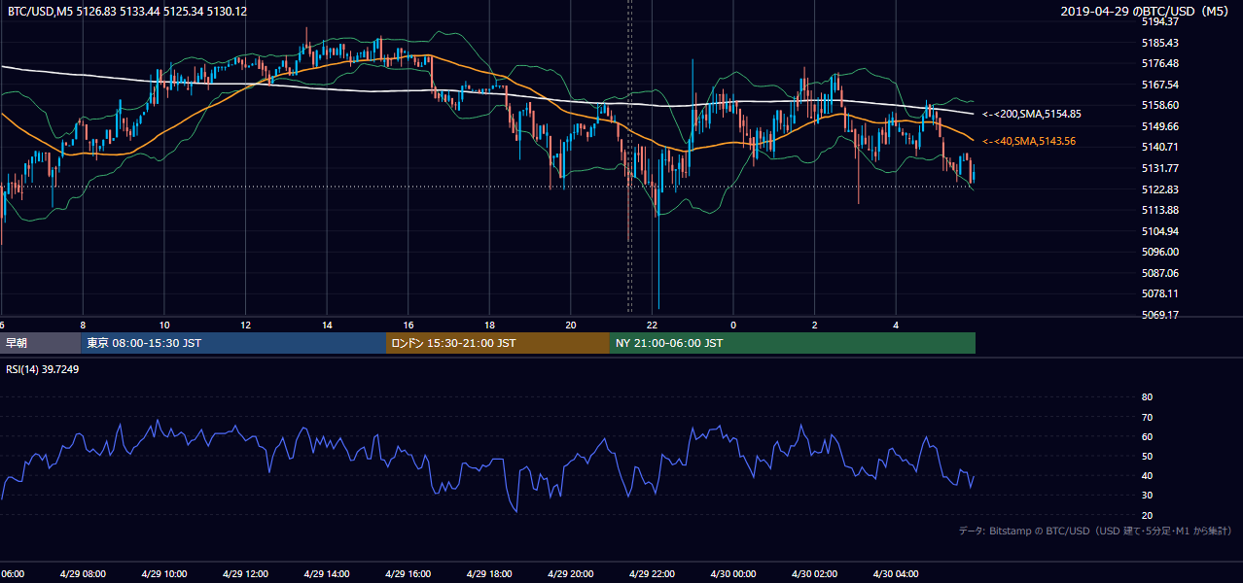Click price axis label 5176.48
Image resolution: width=1243 pixels, height=583 pixels.
pyautogui.click(x=1159, y=63)
